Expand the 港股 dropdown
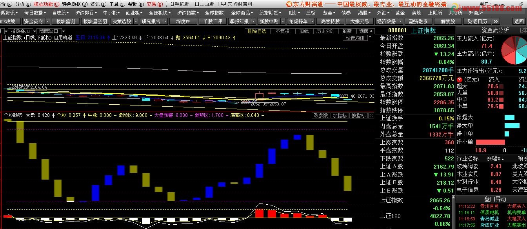 pos(365,13)
